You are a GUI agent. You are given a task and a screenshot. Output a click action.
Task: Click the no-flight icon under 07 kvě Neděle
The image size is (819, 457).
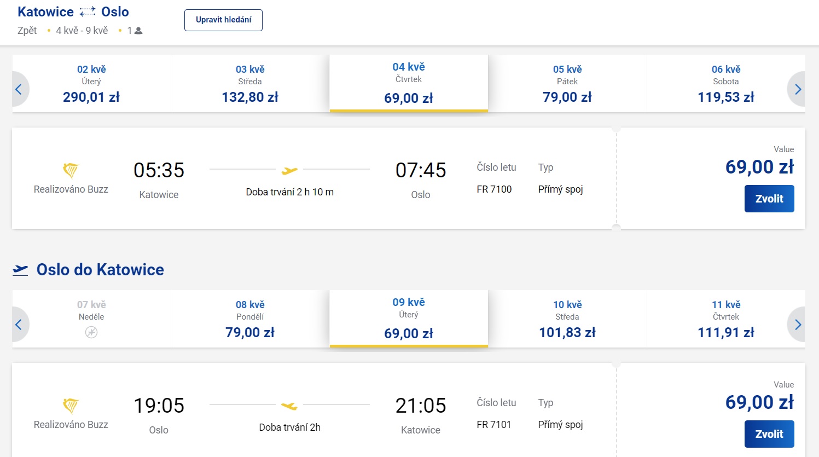point(91,332)
